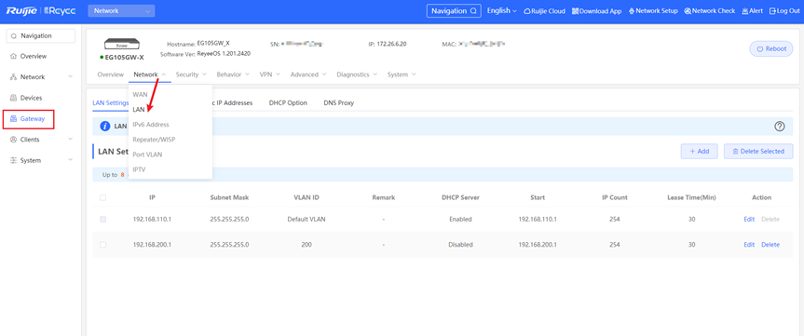Click the blue info icon
The height and width of the screenshot is (336, 804).
click(x=105, y=126)
